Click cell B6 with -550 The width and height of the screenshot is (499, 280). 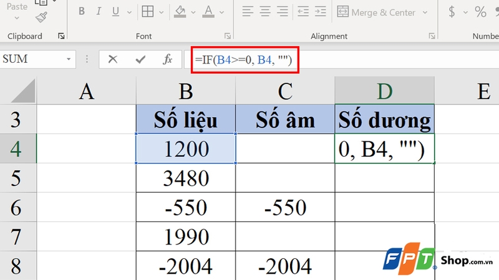[186, 207]
